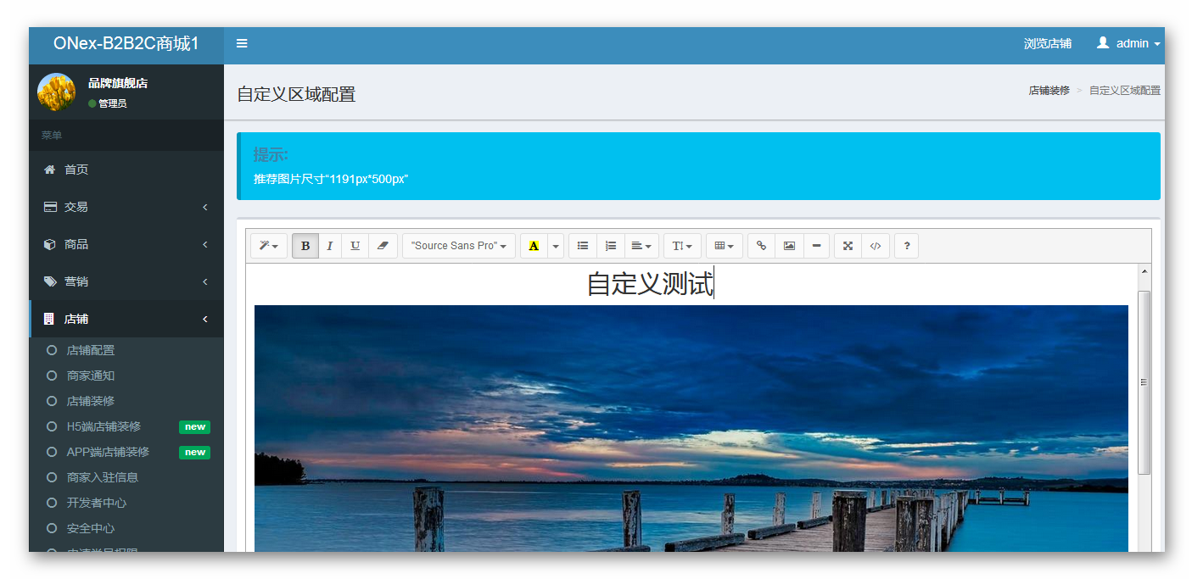
Task: Select the pier sunset image in editor
Action: pos(691,428)
